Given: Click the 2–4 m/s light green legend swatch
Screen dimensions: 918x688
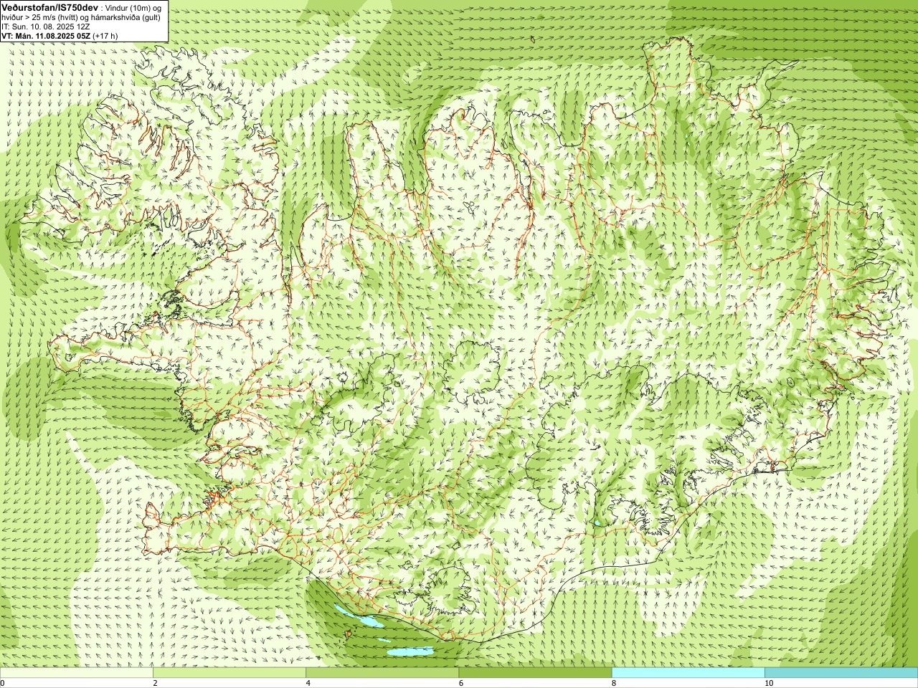Looking at the screenshot, I should click(x=229, y=673).
